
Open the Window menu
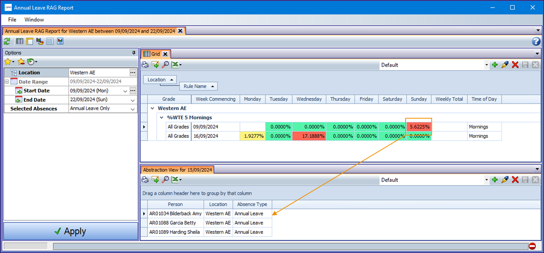(x=34, y=20)
